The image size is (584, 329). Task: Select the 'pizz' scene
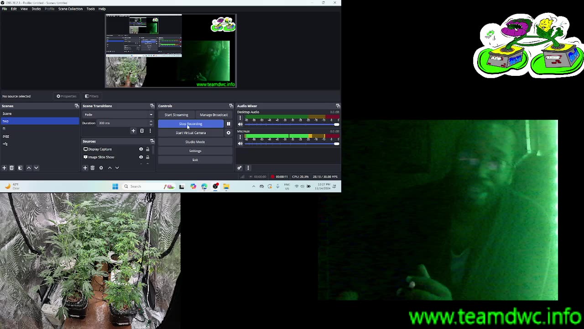tap(40, 136)
